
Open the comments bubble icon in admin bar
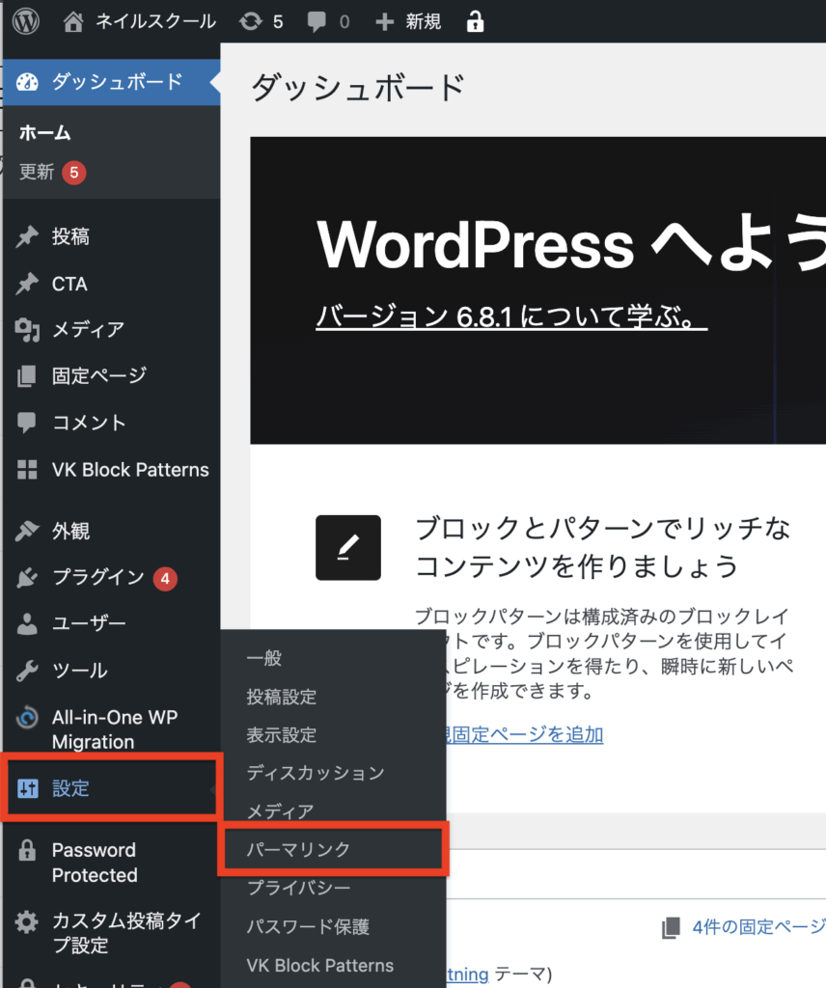click(317, 22)
